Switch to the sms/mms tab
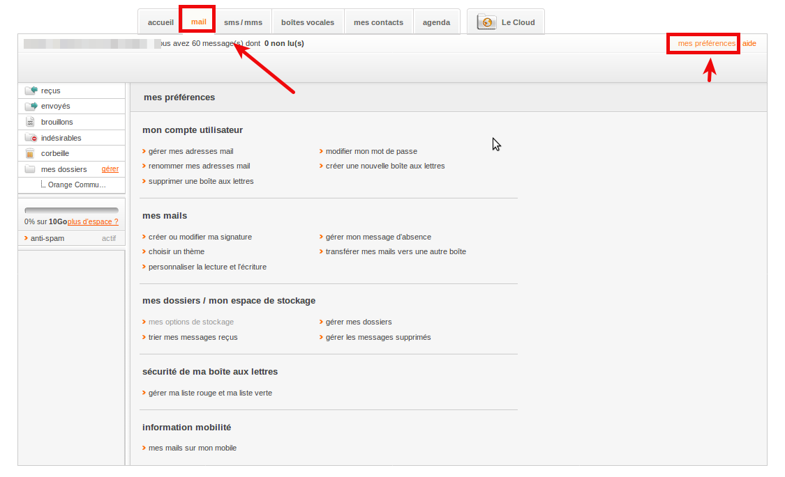Viewport: 785px width, 477px height. coord(243,22)
